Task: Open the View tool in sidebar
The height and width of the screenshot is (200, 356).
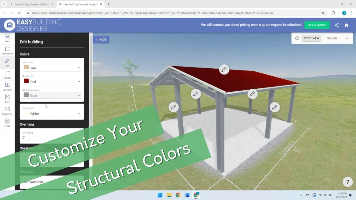Action: click(x=7, y=38)
